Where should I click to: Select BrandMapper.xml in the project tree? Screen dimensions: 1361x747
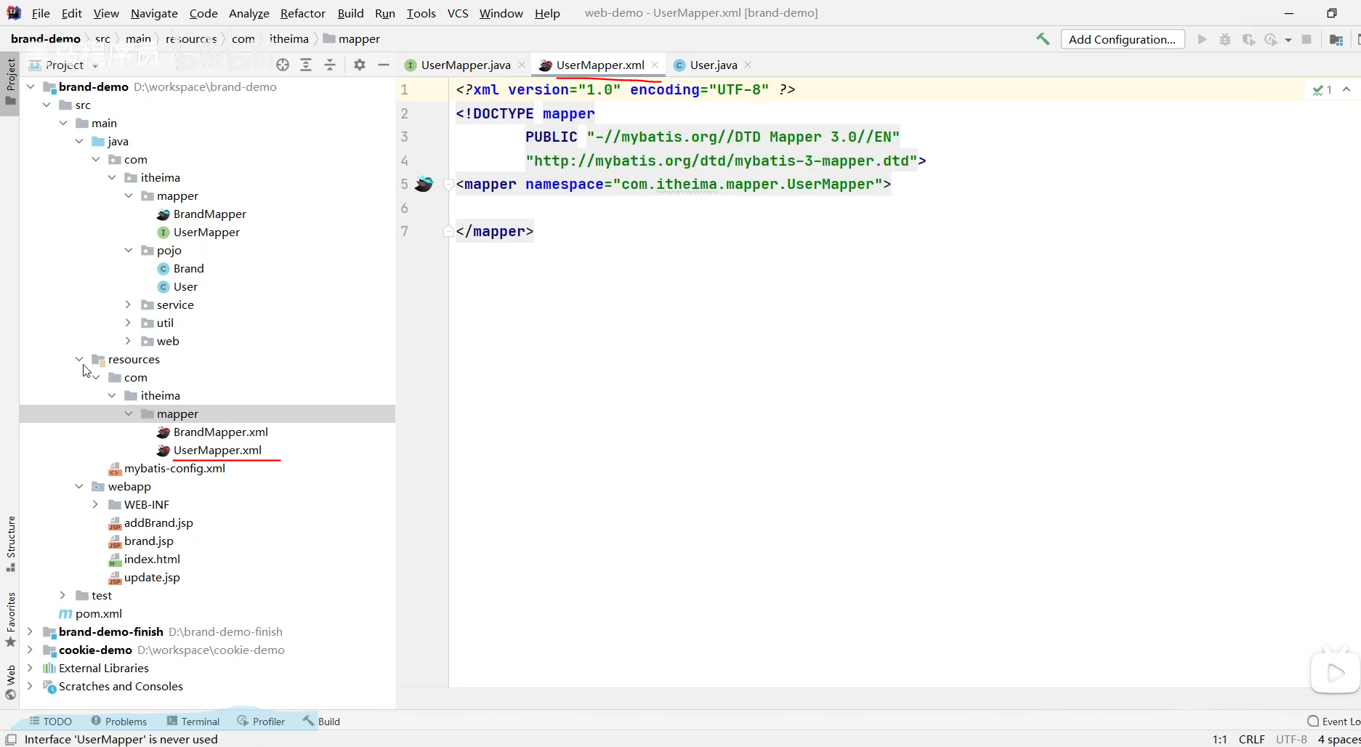(220, 432)
